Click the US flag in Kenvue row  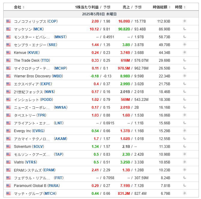(x=8, y=53)
